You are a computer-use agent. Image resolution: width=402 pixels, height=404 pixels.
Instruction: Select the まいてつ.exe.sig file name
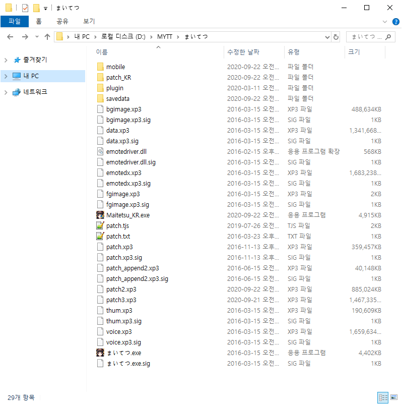click(128, 364)
